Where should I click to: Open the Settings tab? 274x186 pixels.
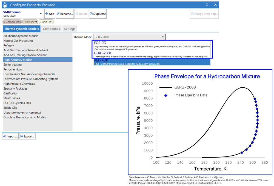click(x=70, y=28)
